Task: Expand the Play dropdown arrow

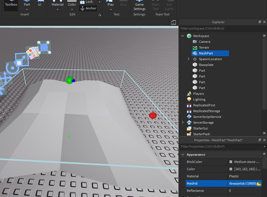Action: point(111,9)
